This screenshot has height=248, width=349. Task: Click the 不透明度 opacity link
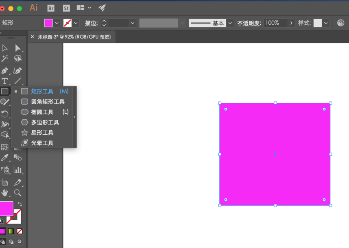pyautogui.click(x=249, y=23)
